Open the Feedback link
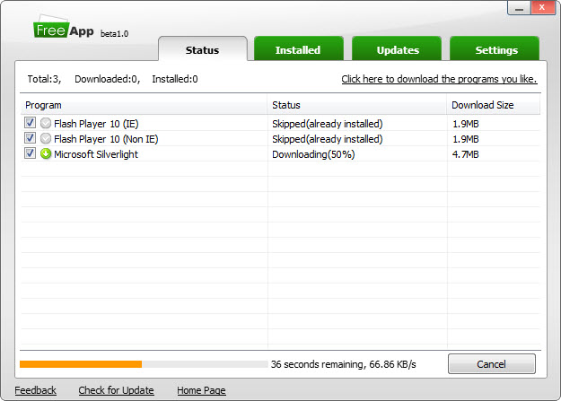561x401 pixels. tap(35, 390)
